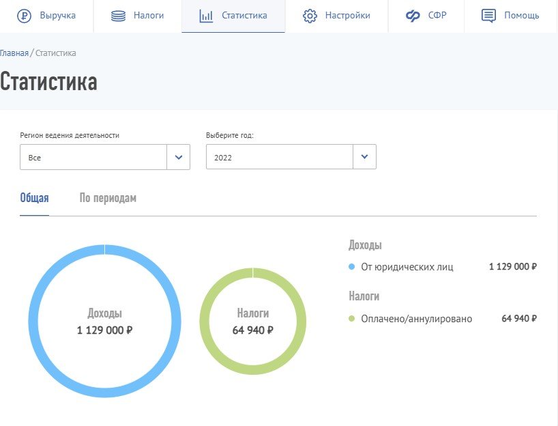
Task: Click the От юридических лиц legend label
Action: pyautogui.click(x=407, y=267)
